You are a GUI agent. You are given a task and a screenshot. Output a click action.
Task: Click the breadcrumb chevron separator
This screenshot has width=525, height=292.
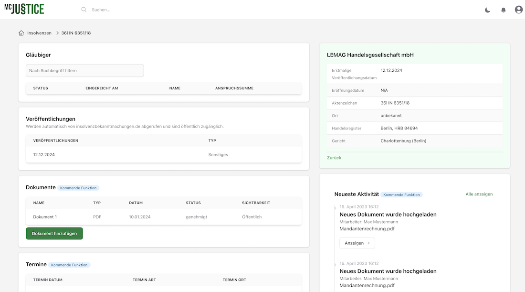point(57,33)
